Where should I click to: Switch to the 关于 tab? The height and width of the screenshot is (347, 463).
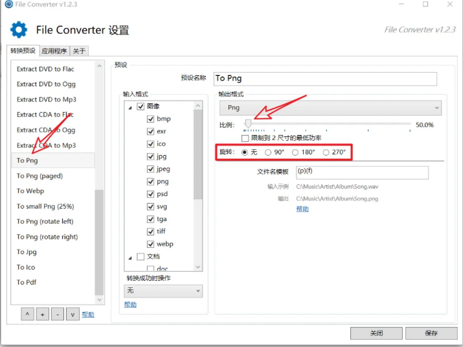tap(79, 51)
